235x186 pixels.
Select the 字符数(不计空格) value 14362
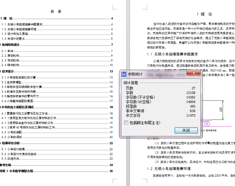pyautogui.click(x=191, y=97)
